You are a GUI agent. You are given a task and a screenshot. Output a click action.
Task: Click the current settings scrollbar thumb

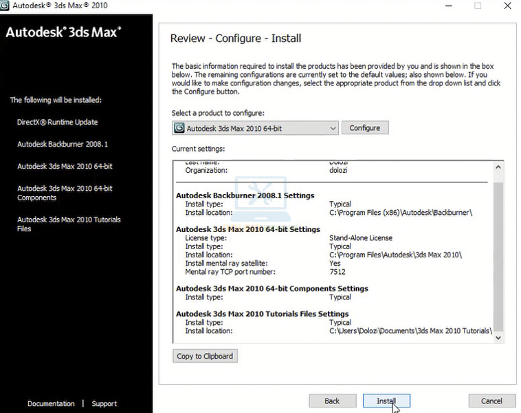tap(498, 255)
